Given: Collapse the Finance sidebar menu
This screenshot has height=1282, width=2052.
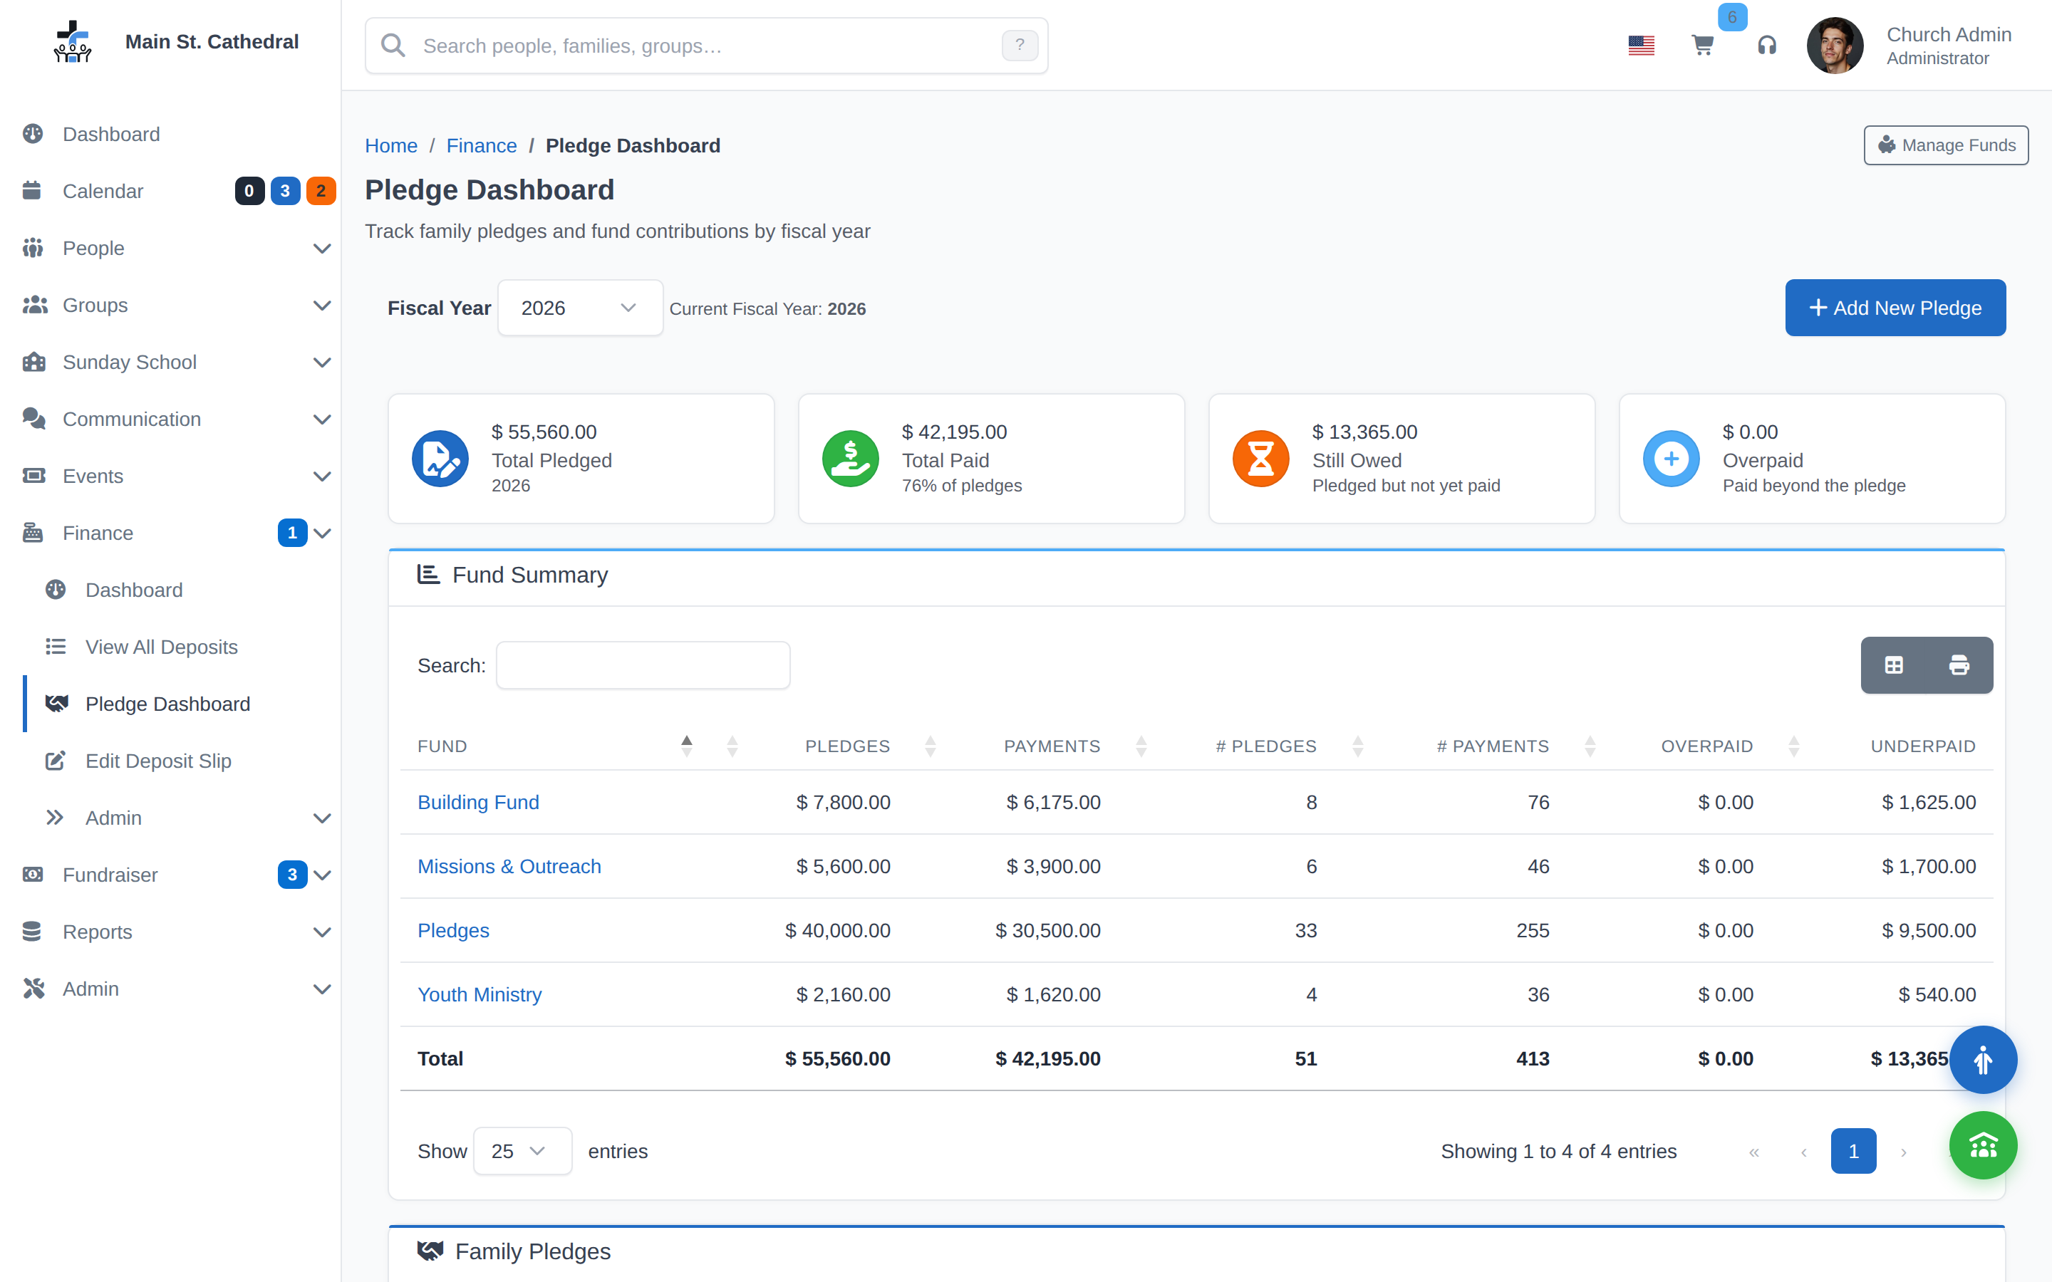Looking at the screenshot, I should click(170, 533).
